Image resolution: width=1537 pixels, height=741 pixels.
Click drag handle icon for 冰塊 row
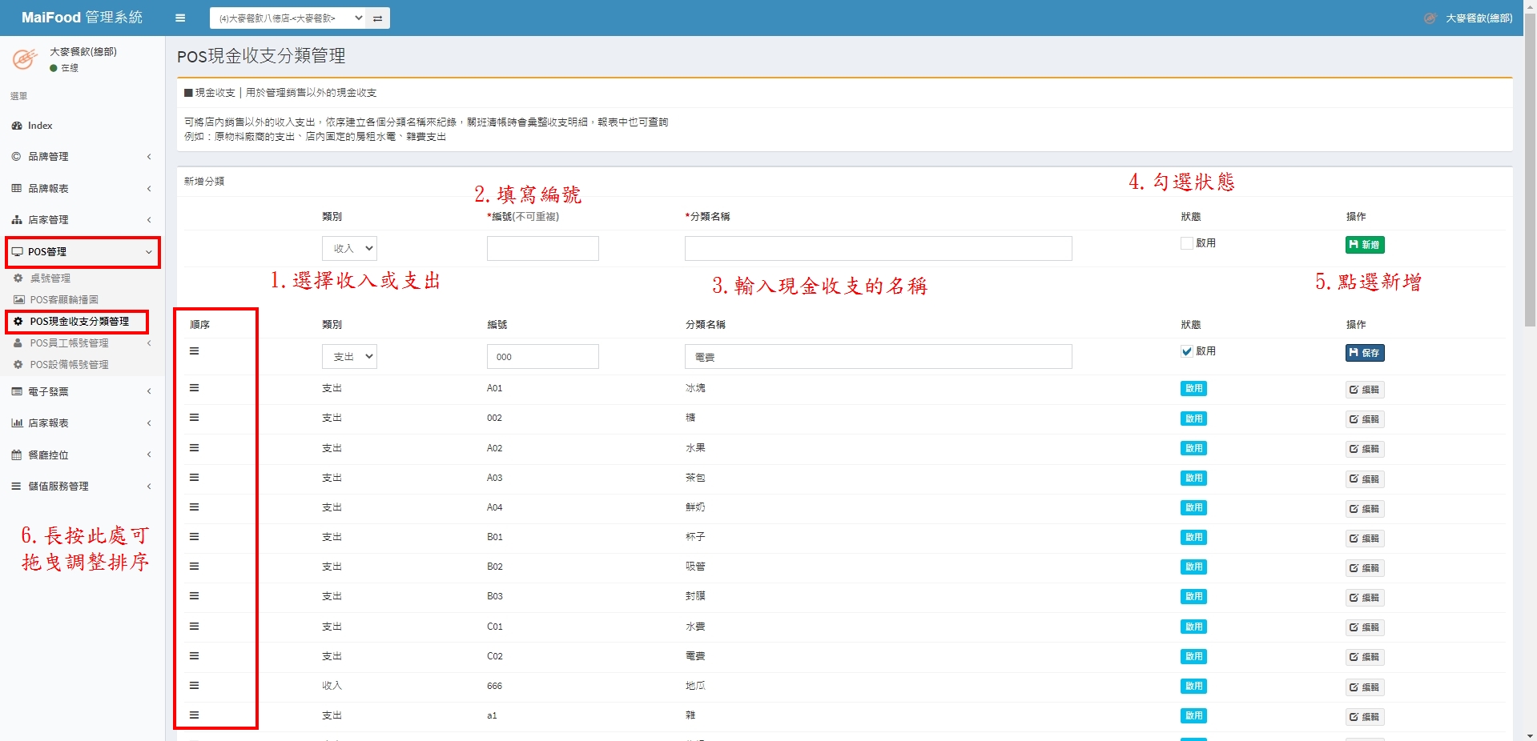(194, 388)
